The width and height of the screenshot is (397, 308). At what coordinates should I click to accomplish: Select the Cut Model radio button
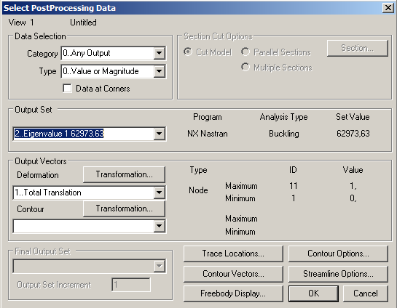coord(188,52)
